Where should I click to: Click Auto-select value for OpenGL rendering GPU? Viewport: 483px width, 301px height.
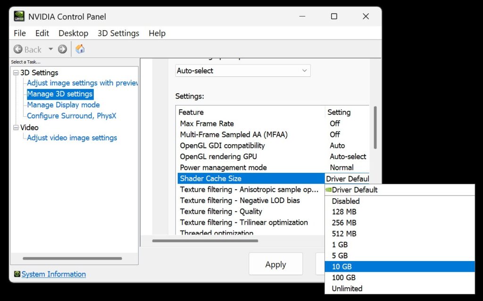348,157
